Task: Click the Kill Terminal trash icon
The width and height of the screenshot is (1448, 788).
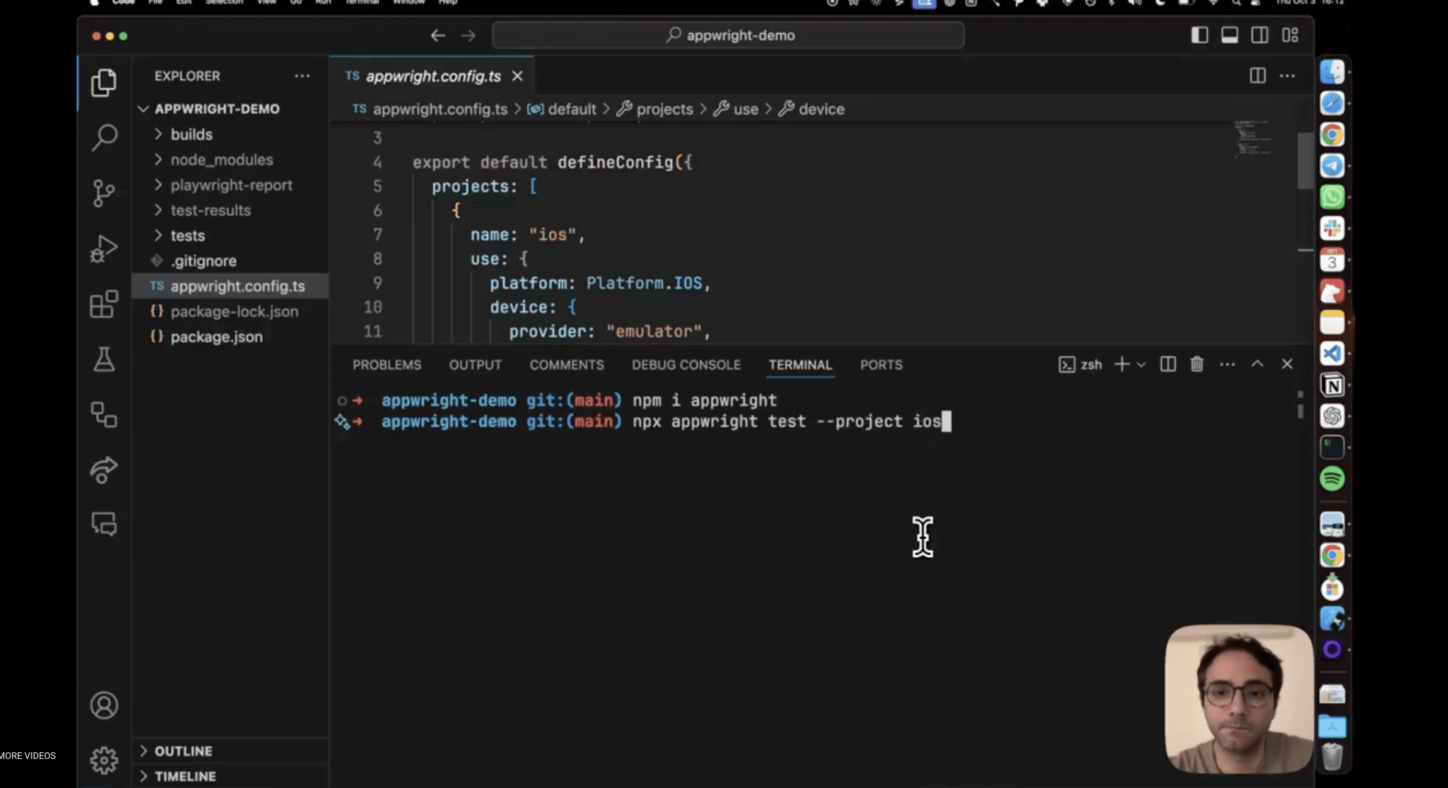Action: 1197,364
